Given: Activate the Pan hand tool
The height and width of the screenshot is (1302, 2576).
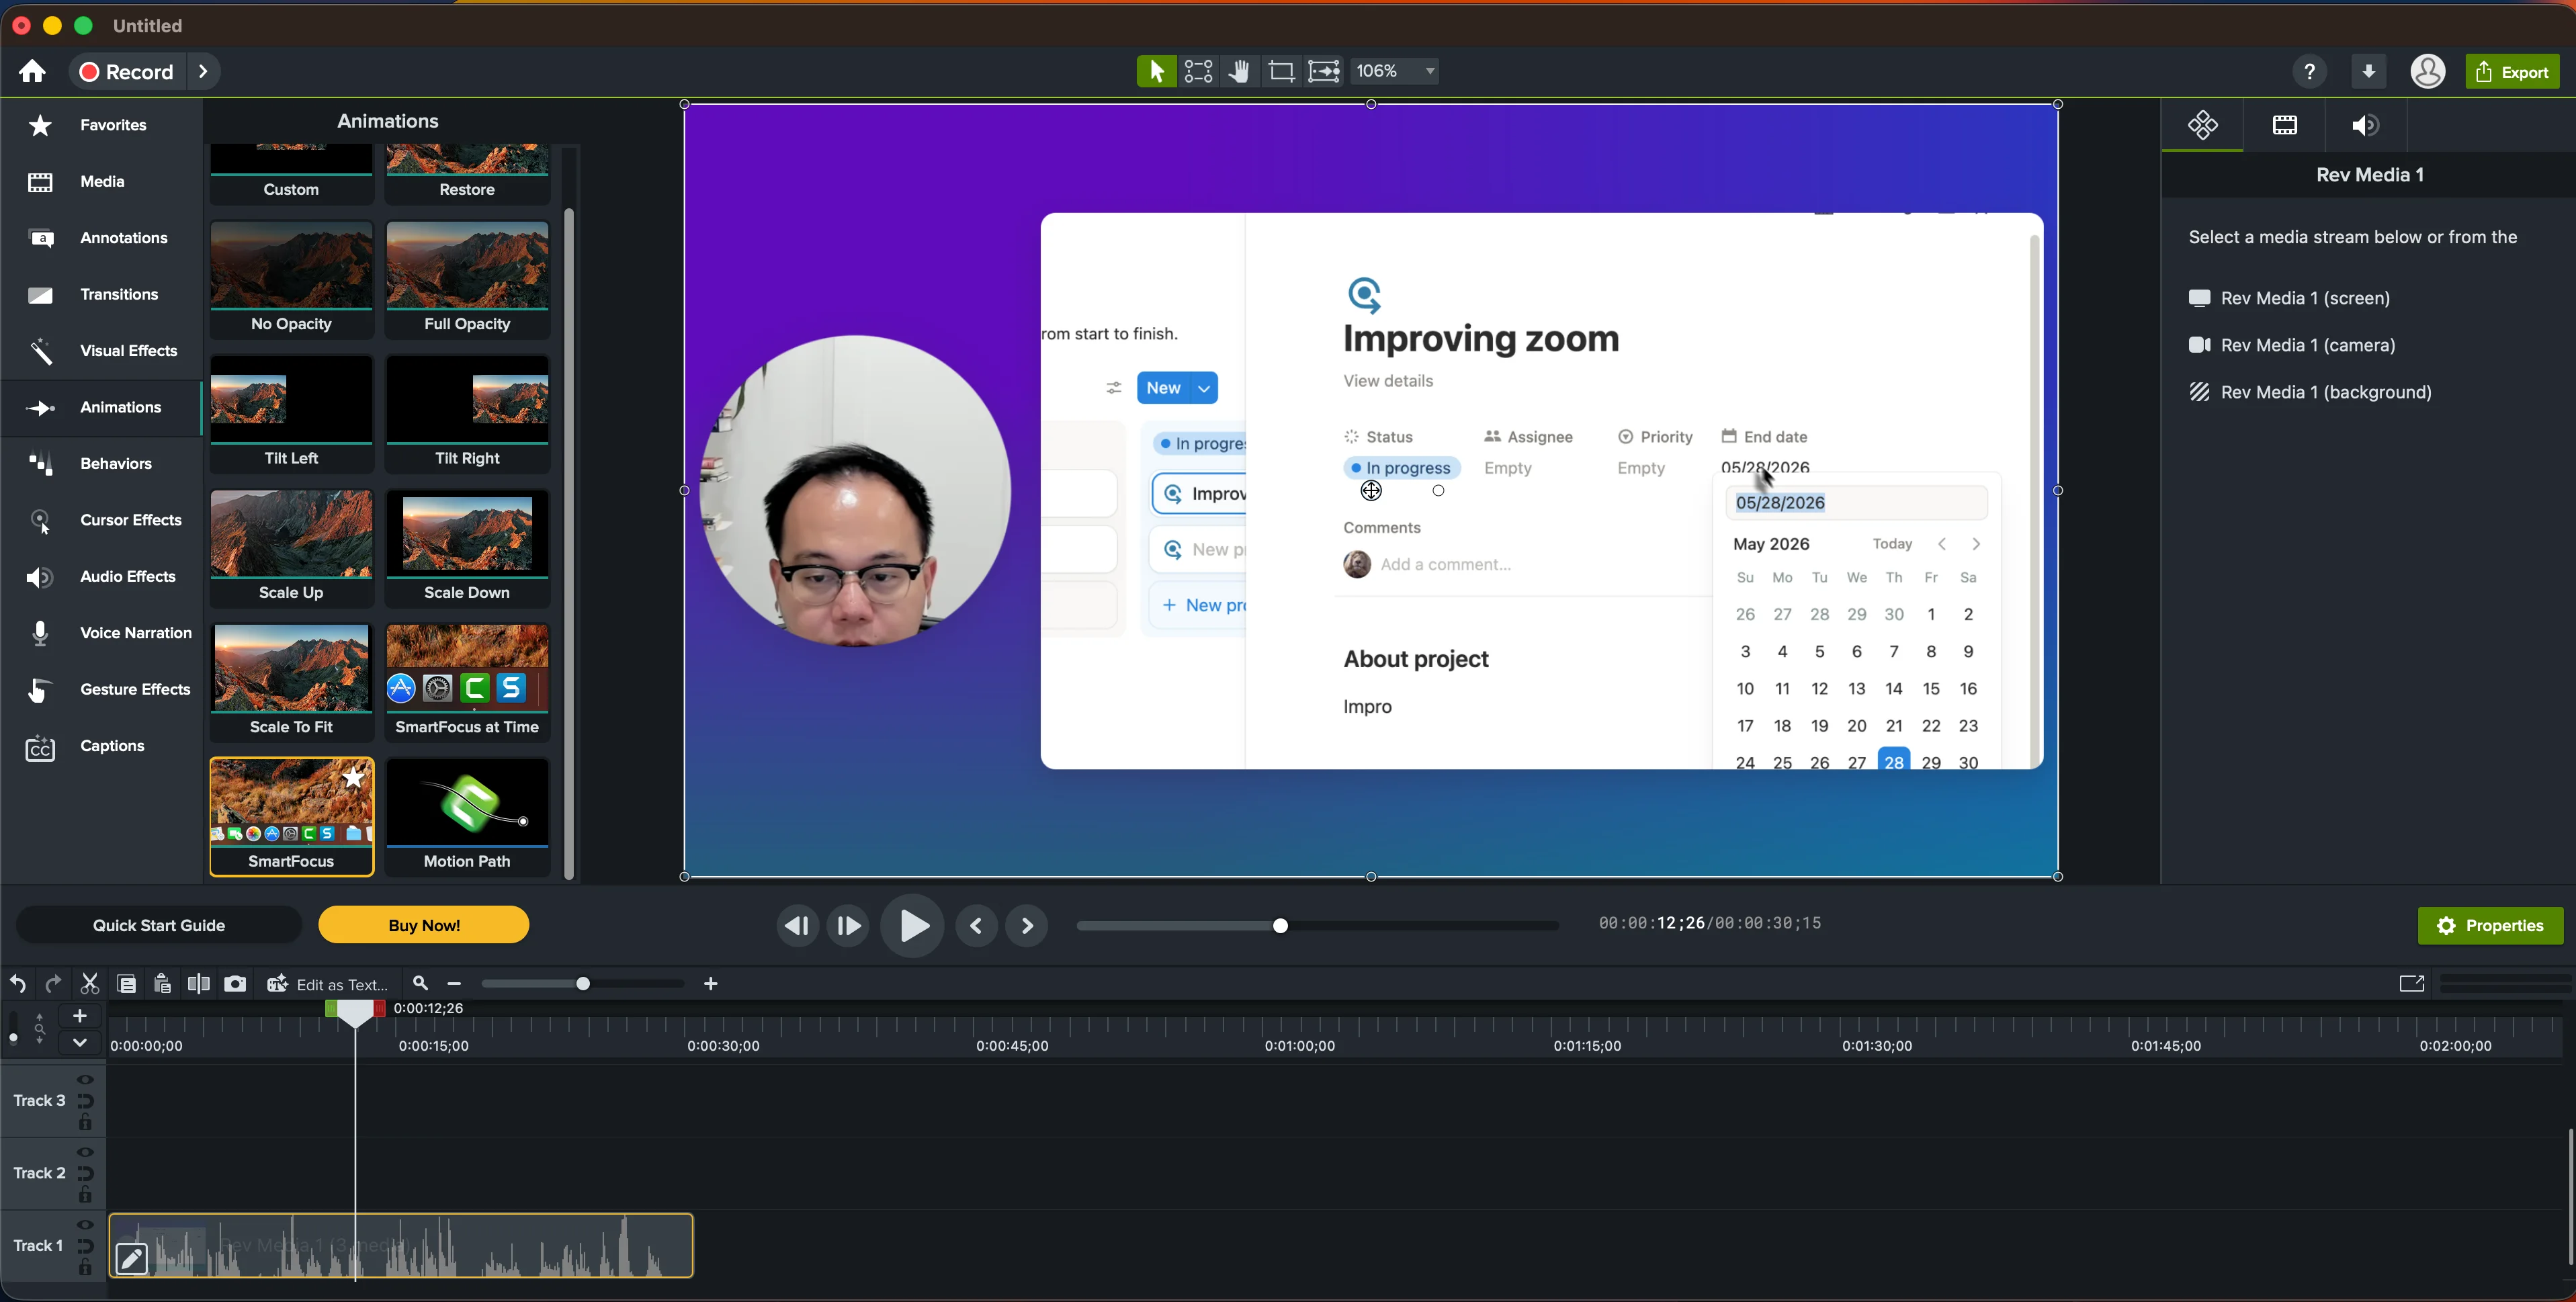Looking at the screenshot, I should (x=1240, y=71).
